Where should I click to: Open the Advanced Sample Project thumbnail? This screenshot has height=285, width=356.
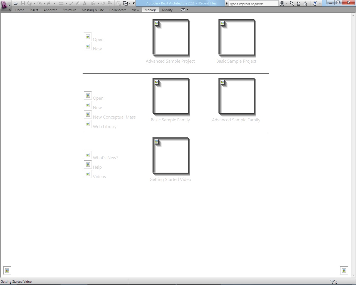point(171,38)
